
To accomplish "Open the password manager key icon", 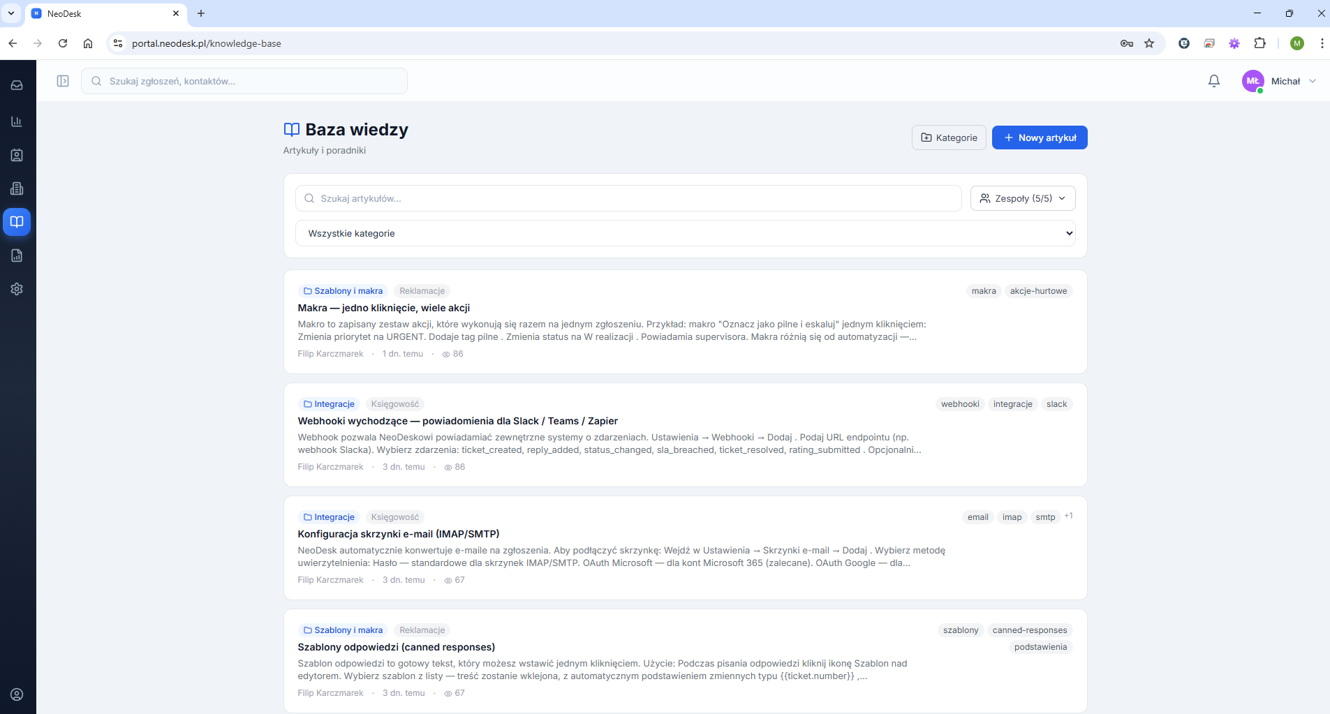I will (x=1126, y=43).
